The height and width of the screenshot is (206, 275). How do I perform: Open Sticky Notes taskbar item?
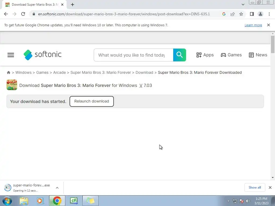(x=90, y=201)
